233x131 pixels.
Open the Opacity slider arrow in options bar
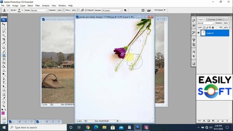click(x=63, y=10)
